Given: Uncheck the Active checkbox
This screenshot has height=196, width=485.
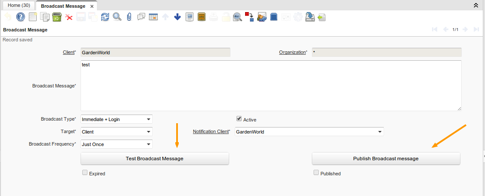Looking at the screenshot, I should click(239, 119).
